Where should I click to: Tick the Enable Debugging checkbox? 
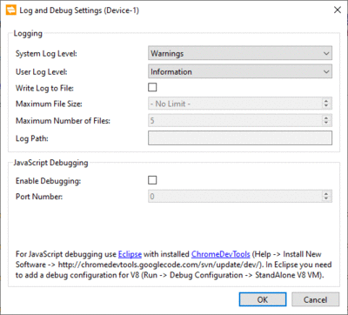click(x=152, y=180)
